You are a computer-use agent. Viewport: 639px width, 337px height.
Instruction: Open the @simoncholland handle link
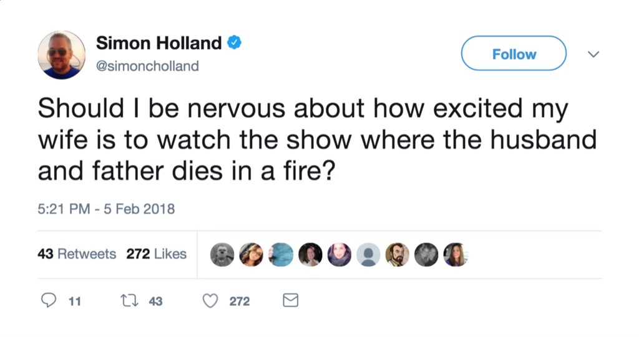[x=147, y=66]
